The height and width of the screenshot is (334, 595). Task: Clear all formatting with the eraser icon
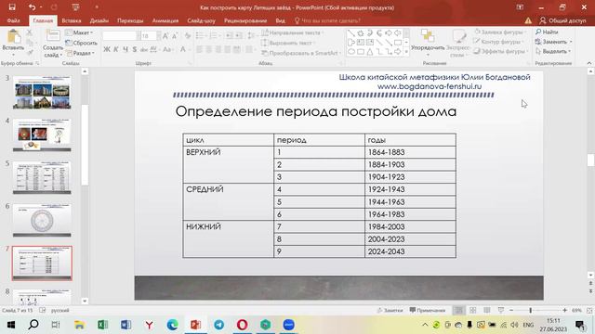coord(188,36)
